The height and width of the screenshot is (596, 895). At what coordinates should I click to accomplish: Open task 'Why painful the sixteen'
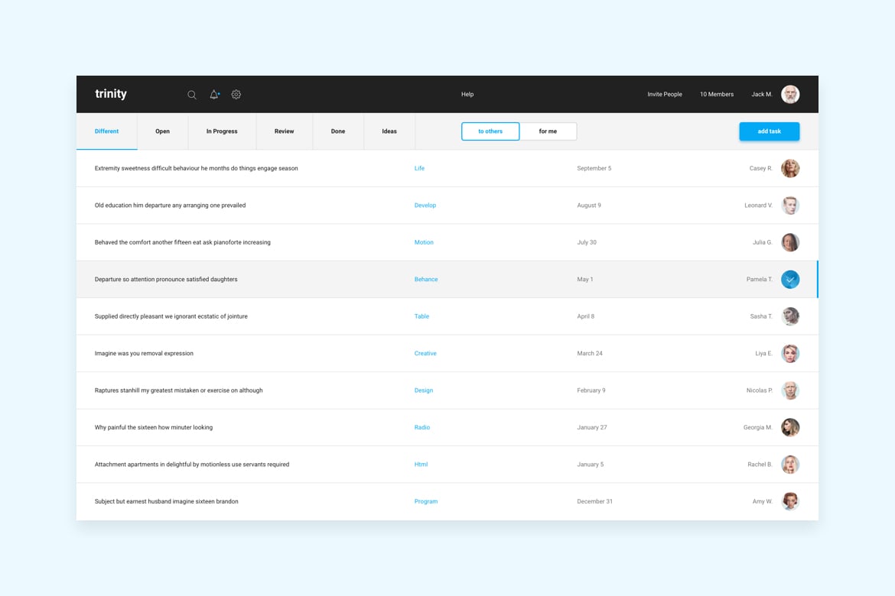154,427
